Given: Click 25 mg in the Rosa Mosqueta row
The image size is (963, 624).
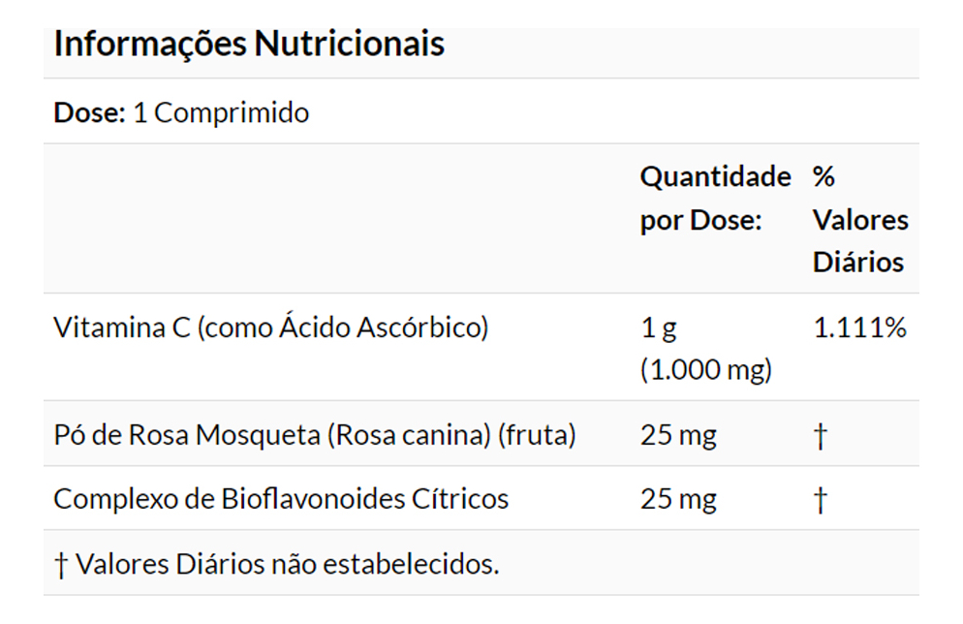Looking at the screenshot, I should click(678, 436).
